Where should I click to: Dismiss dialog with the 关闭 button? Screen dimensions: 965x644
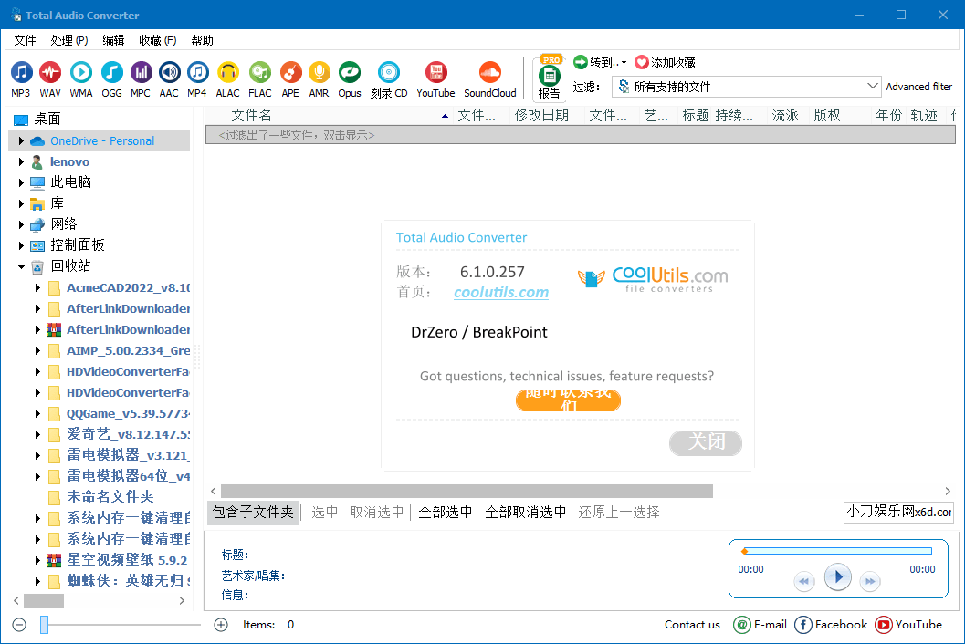coord(705,441)
